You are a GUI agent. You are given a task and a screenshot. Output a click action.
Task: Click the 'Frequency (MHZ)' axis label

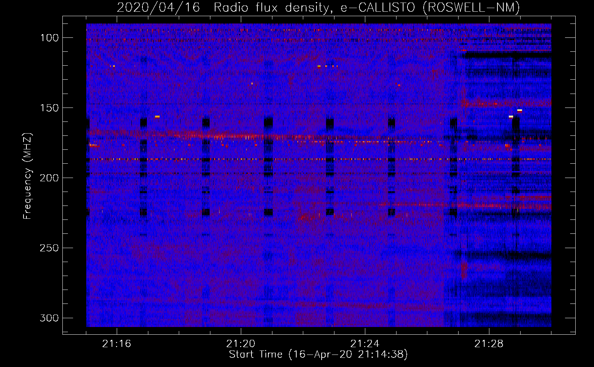[x=28, y=176]
